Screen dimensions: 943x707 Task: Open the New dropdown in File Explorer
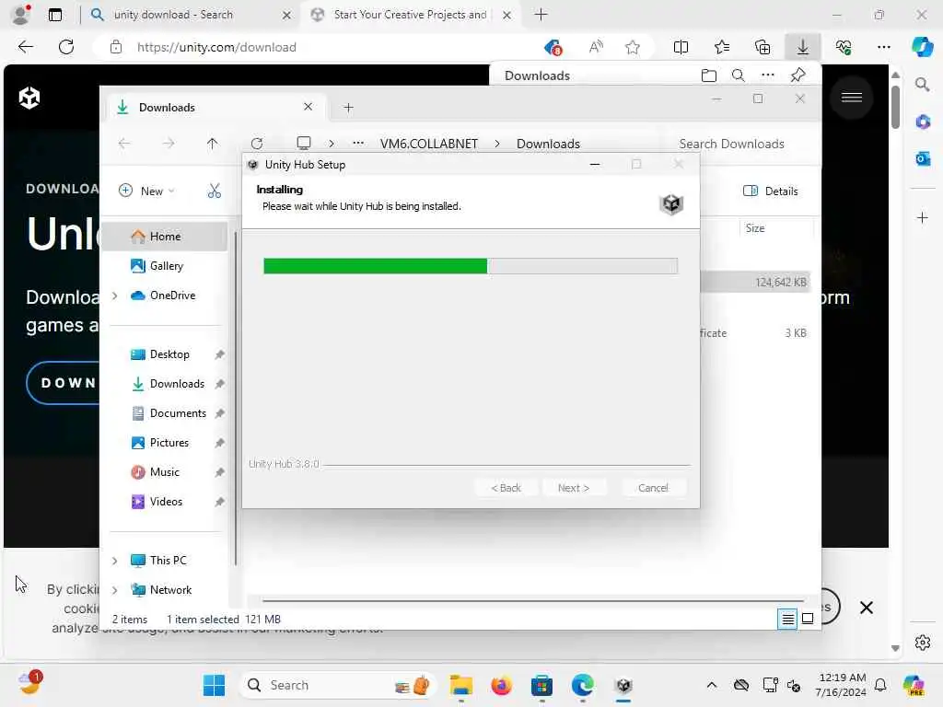146,191
